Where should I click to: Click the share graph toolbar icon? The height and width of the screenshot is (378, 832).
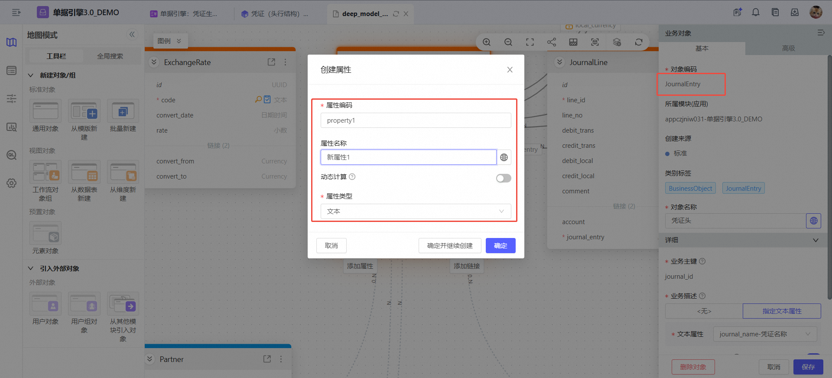[x=552, y=42]
